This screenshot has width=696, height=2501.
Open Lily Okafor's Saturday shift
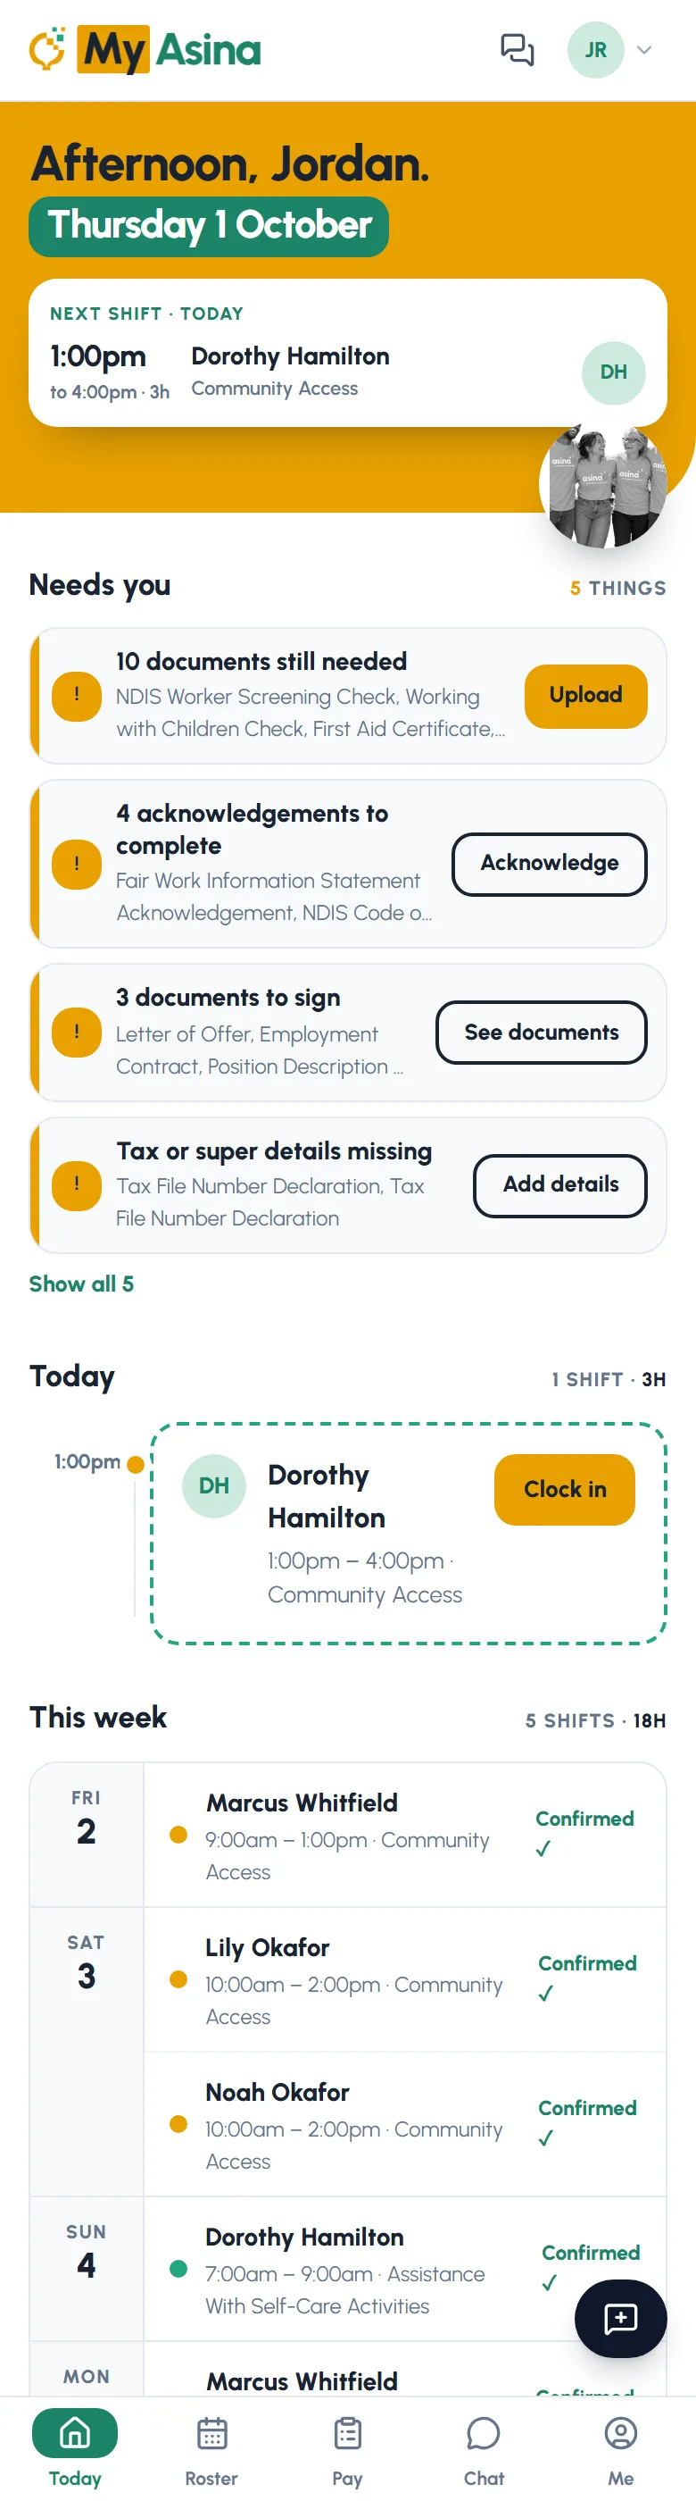point(405,1978)
